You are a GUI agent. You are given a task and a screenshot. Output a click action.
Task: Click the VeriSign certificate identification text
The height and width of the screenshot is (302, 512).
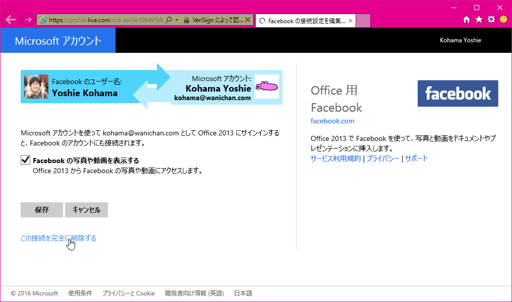[217, 20]
